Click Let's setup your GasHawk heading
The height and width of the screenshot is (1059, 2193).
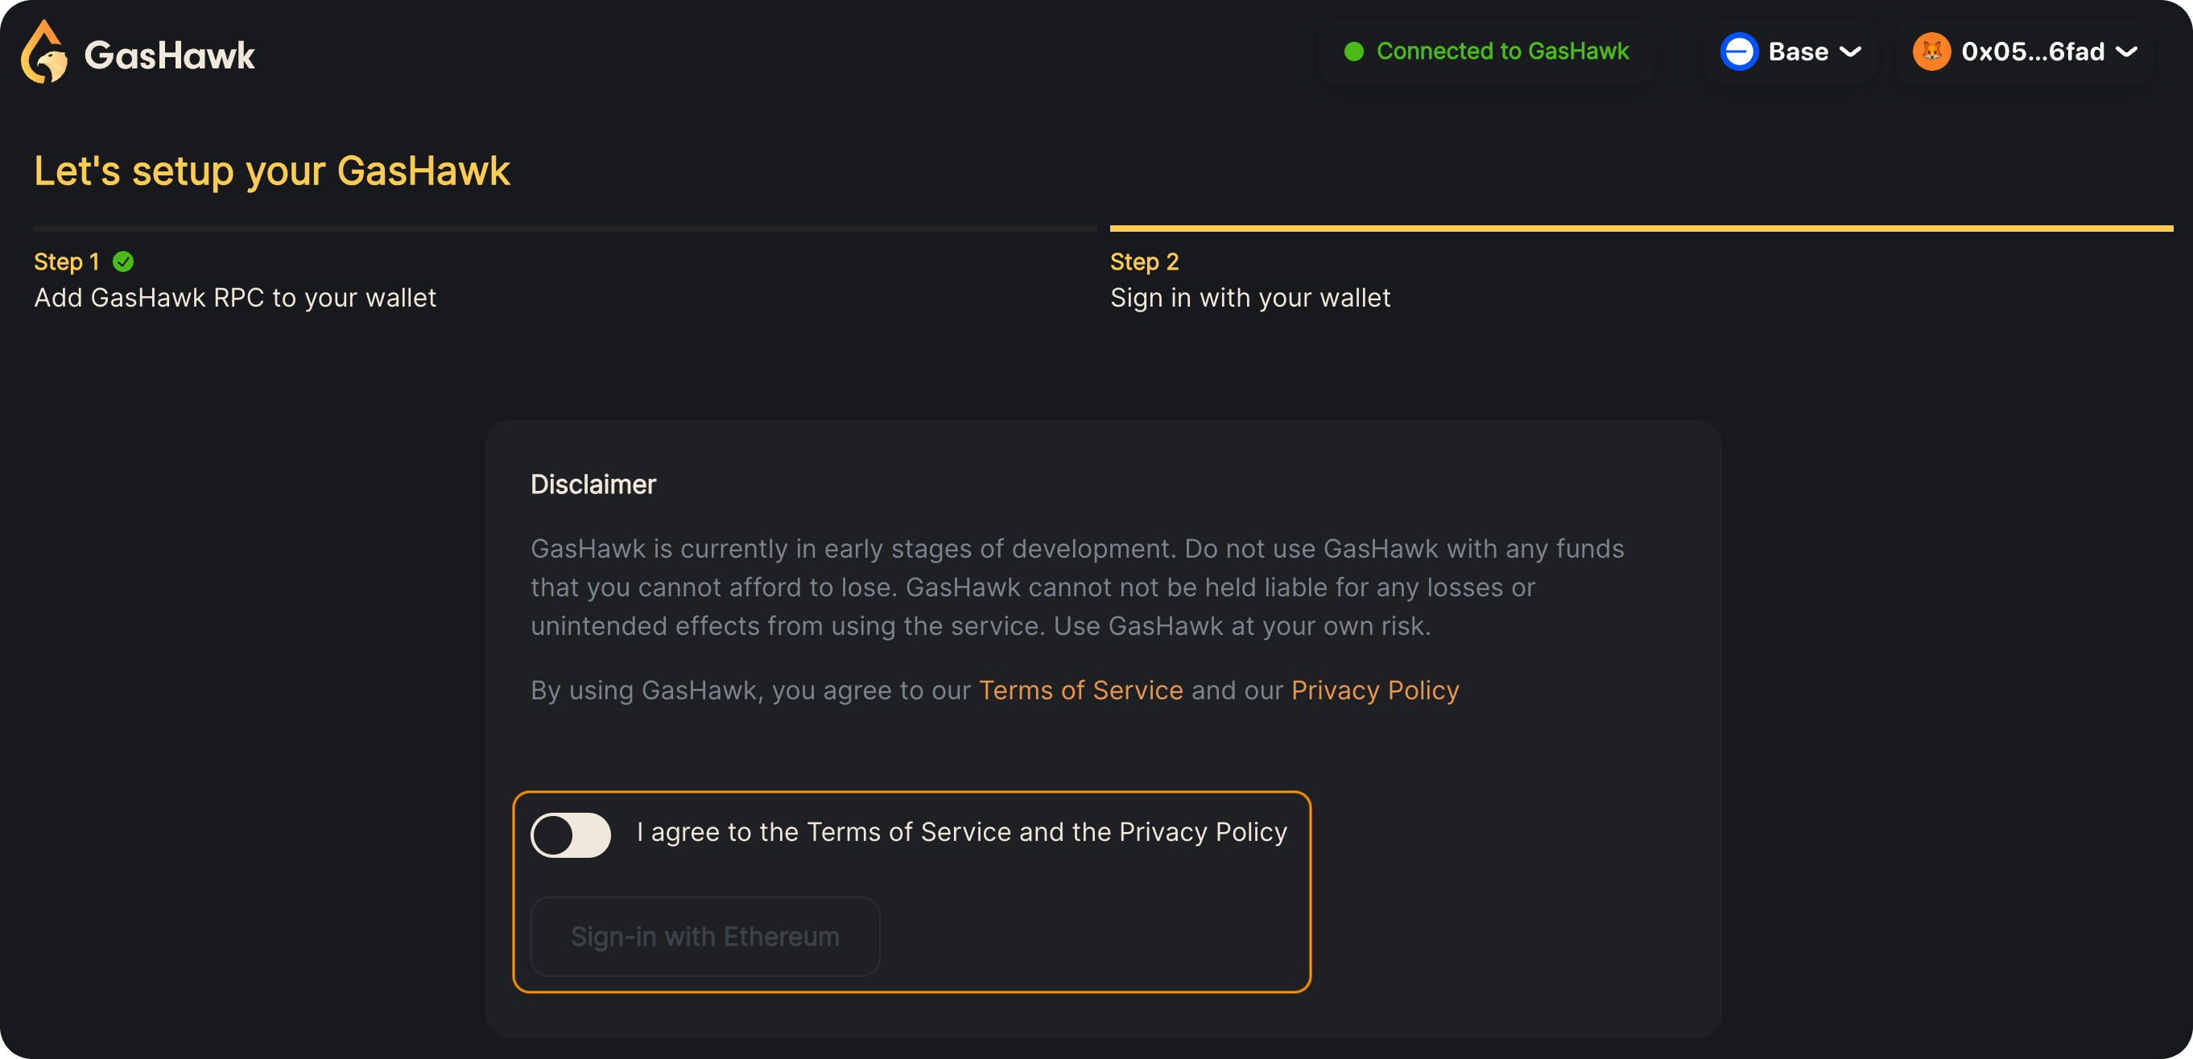point(271,171)
